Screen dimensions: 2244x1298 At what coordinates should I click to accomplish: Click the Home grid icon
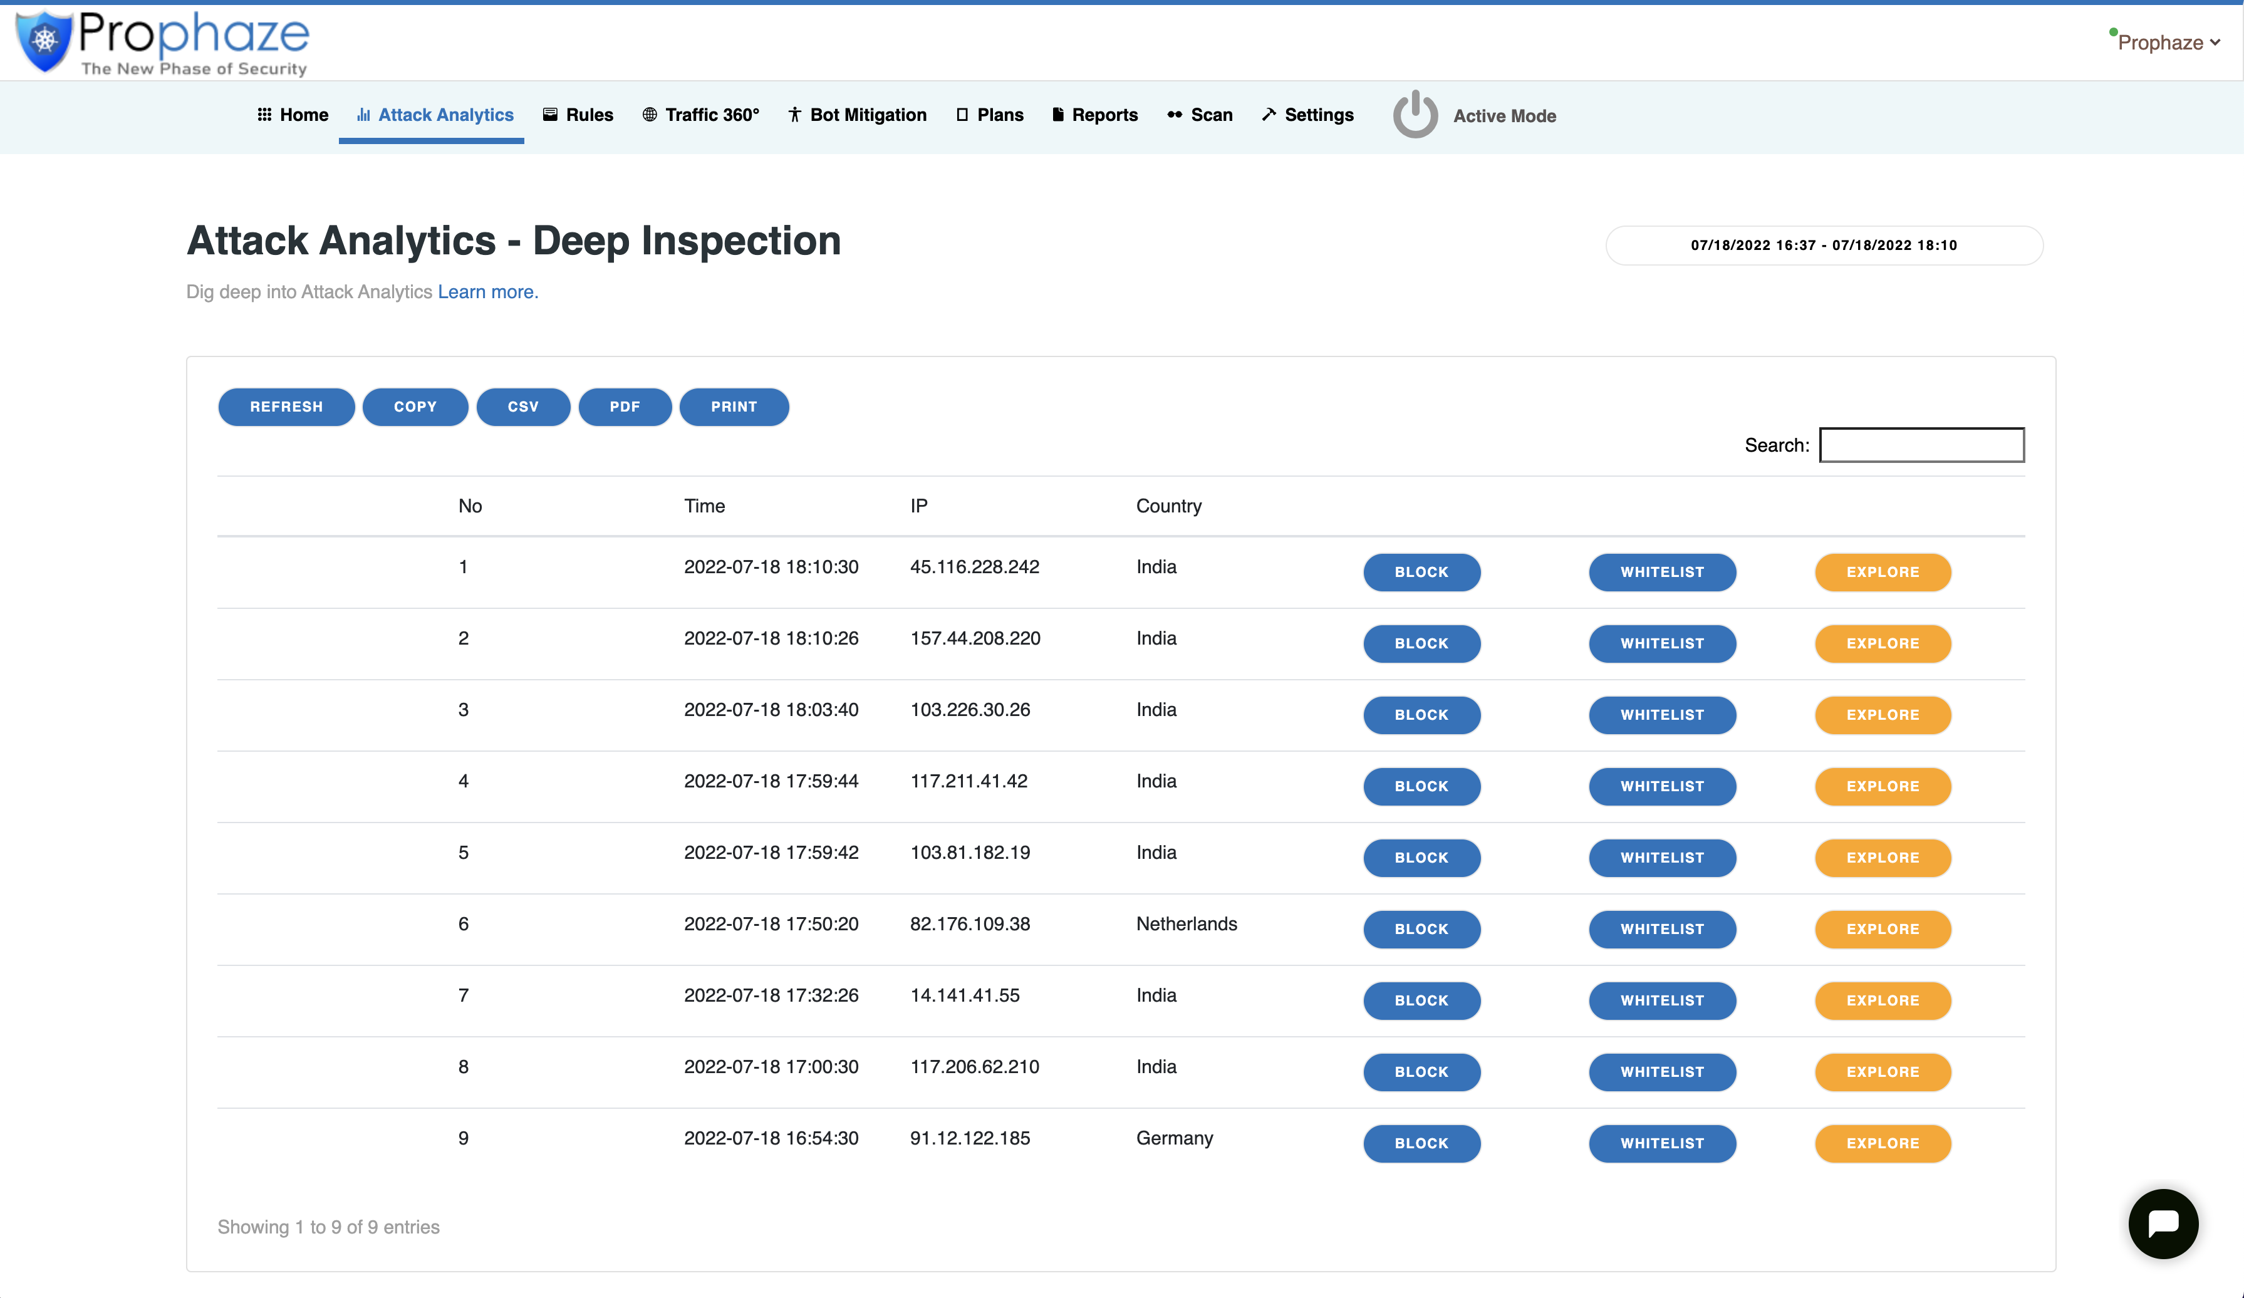point(264,115)
